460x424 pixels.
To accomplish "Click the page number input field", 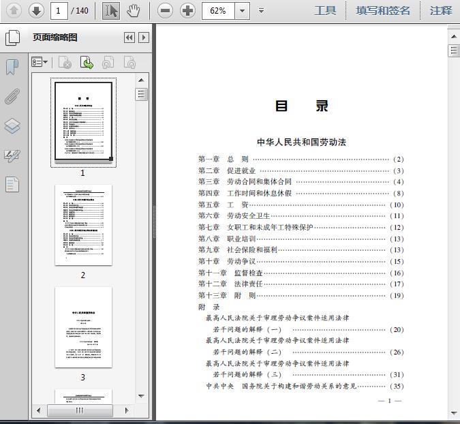I will coord(59,11).
